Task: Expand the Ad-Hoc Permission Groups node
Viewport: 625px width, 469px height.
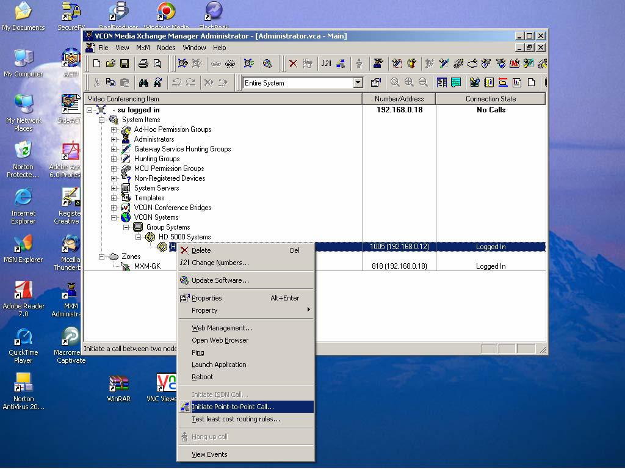Action: (114, 129)
